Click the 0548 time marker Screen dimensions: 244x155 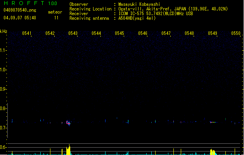pyautogui.click(x=189, y=33)
